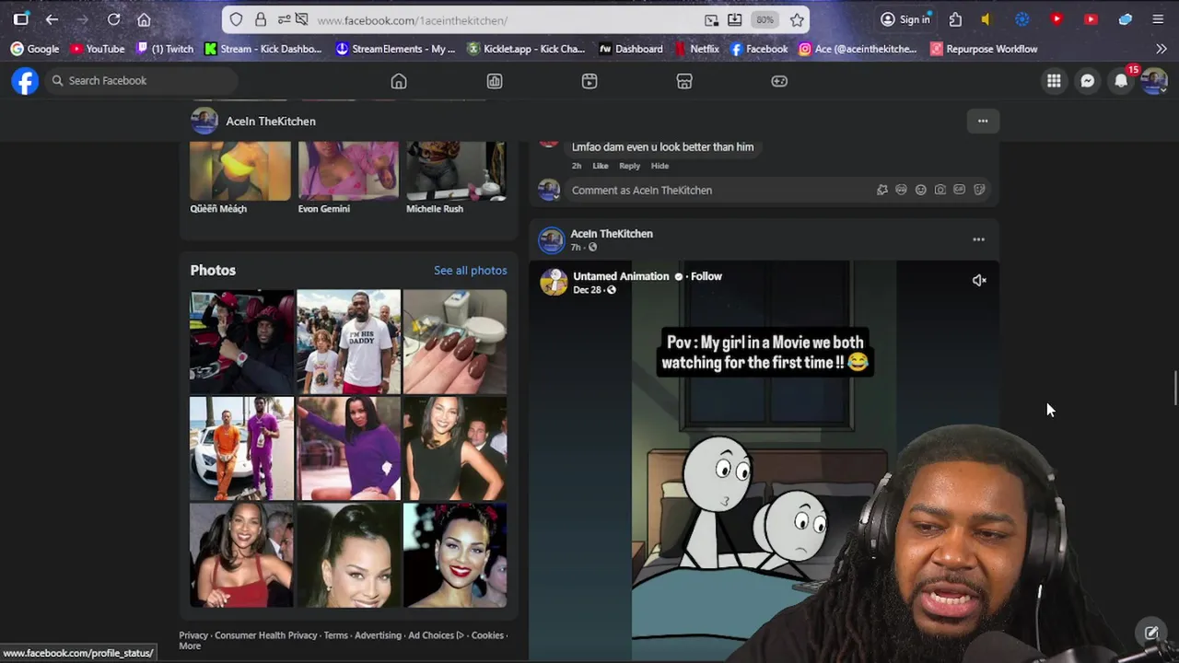Open the Marketplace tab
Image resolution: width=1179 pixels, height=663 pixels.
click(x=684, y=81)
